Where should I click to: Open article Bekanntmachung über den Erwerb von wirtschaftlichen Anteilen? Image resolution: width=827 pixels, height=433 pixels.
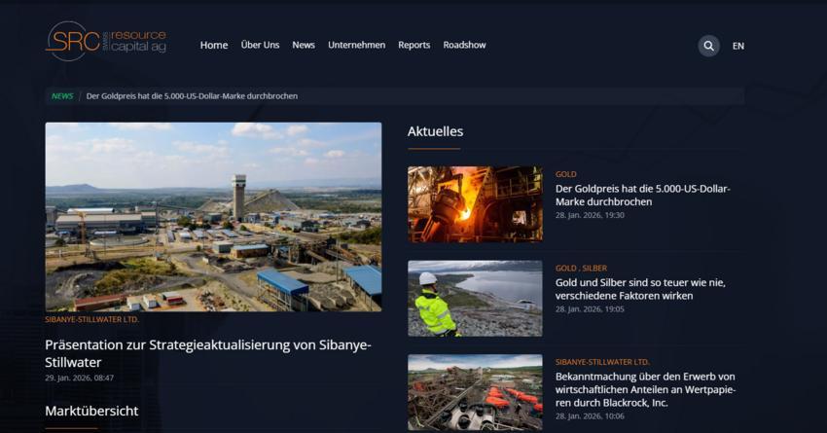(x=645, y=390)
